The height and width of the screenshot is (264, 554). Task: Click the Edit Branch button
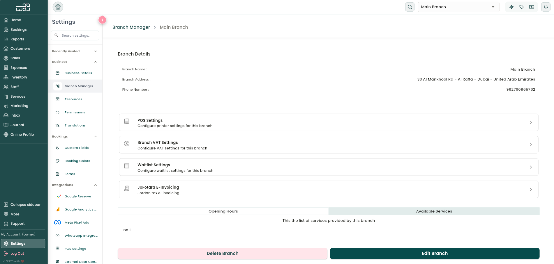(435, 254)
